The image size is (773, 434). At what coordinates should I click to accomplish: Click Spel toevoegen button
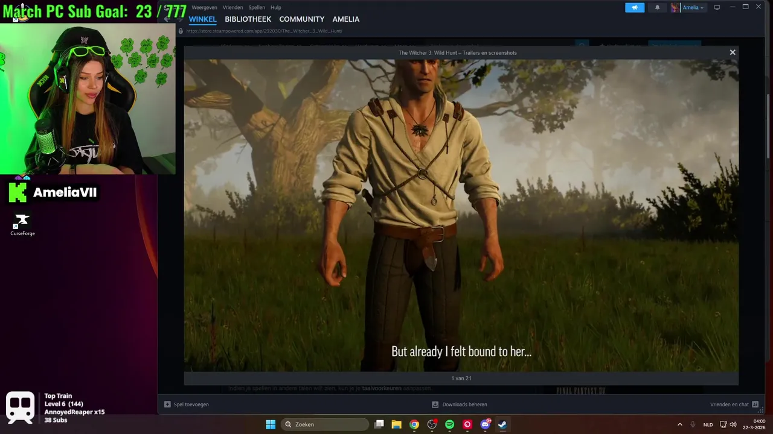click(187, 404)
